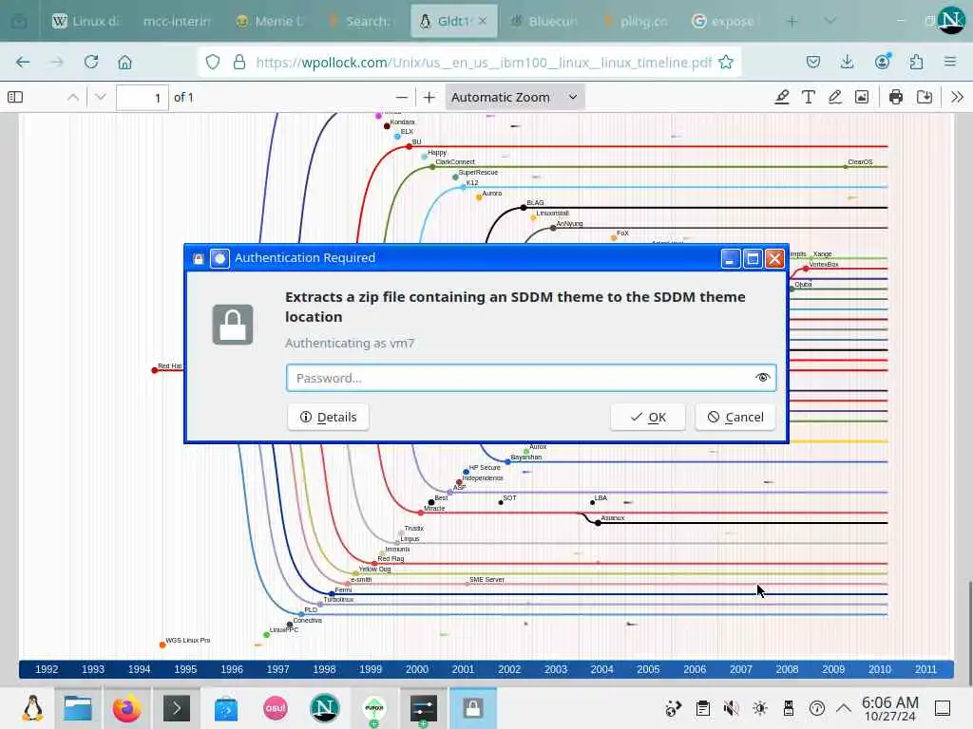Click the PDF vertical scrollbar
Image resolution: width=973 pixels, height=729 pixels.
(968, 632)
